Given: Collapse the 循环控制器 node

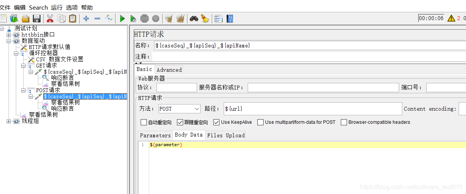Looking at the screenshot, I should (x=16, y=53).
